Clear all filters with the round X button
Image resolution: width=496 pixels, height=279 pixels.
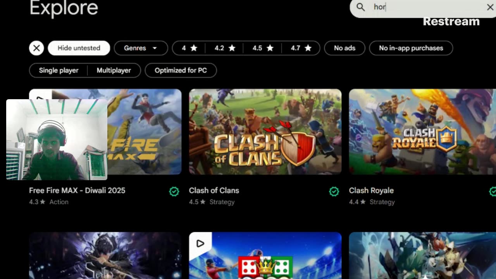point(36,48)
